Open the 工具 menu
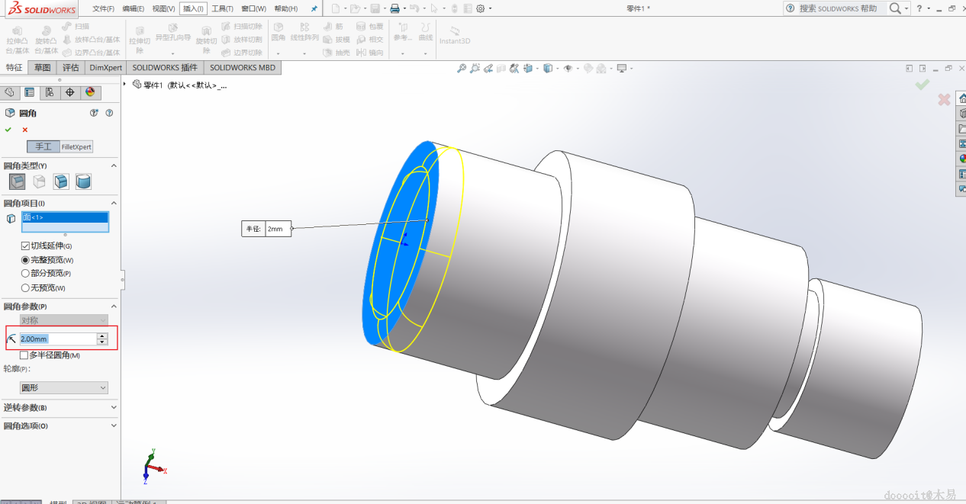 tap(222, 8)
